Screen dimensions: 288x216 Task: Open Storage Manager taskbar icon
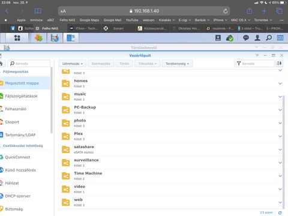click(55, 38)
